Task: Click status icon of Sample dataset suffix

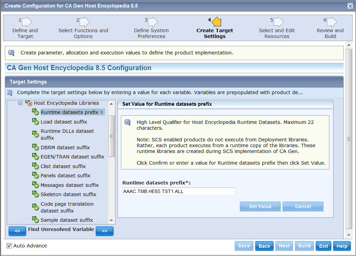Action: (x=36, y=220)
